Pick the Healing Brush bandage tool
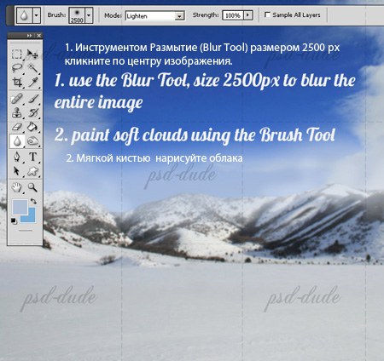Viewport: 384px width, 361px height. [x=17, y=99]
